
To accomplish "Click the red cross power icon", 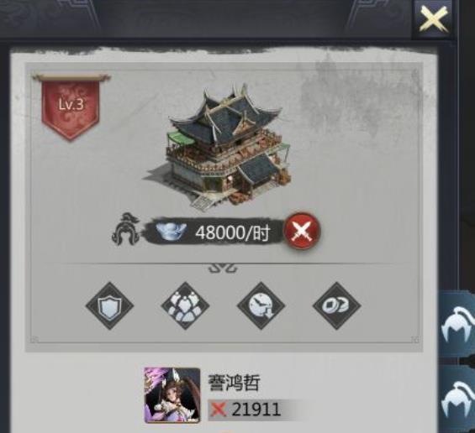I will click(218, 410).
